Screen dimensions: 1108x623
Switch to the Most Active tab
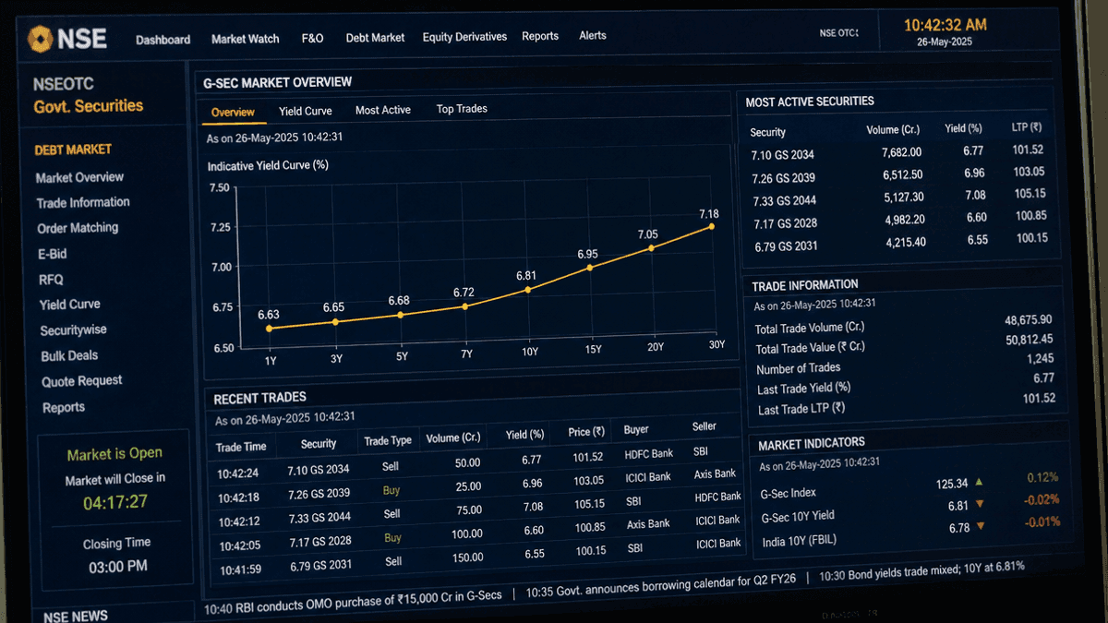383,110
